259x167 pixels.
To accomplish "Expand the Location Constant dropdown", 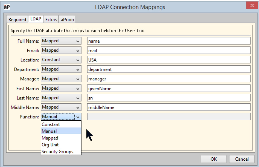I will click(61, 60).
